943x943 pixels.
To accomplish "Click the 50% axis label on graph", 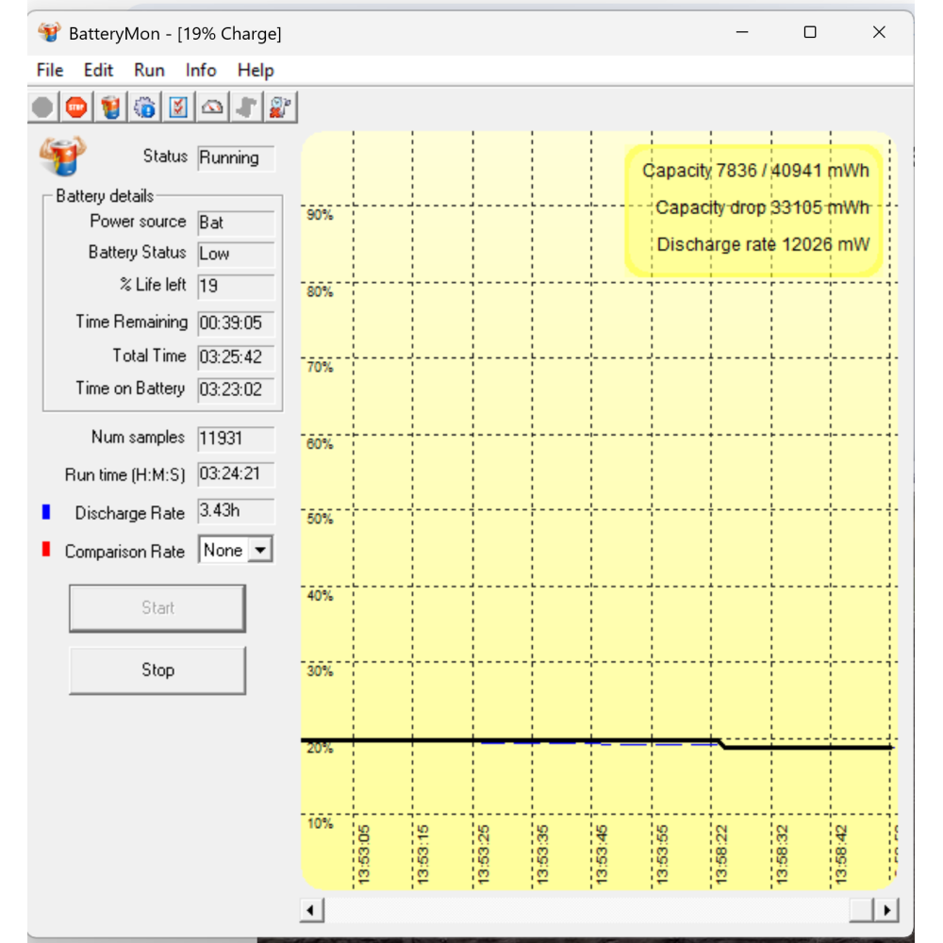I will [320, 519].
